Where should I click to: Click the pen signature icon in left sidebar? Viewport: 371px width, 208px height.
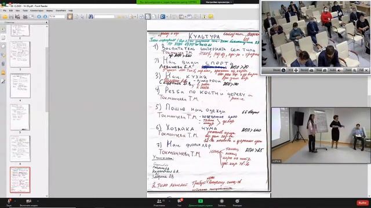pyautogui.click(x=3, y=81)
